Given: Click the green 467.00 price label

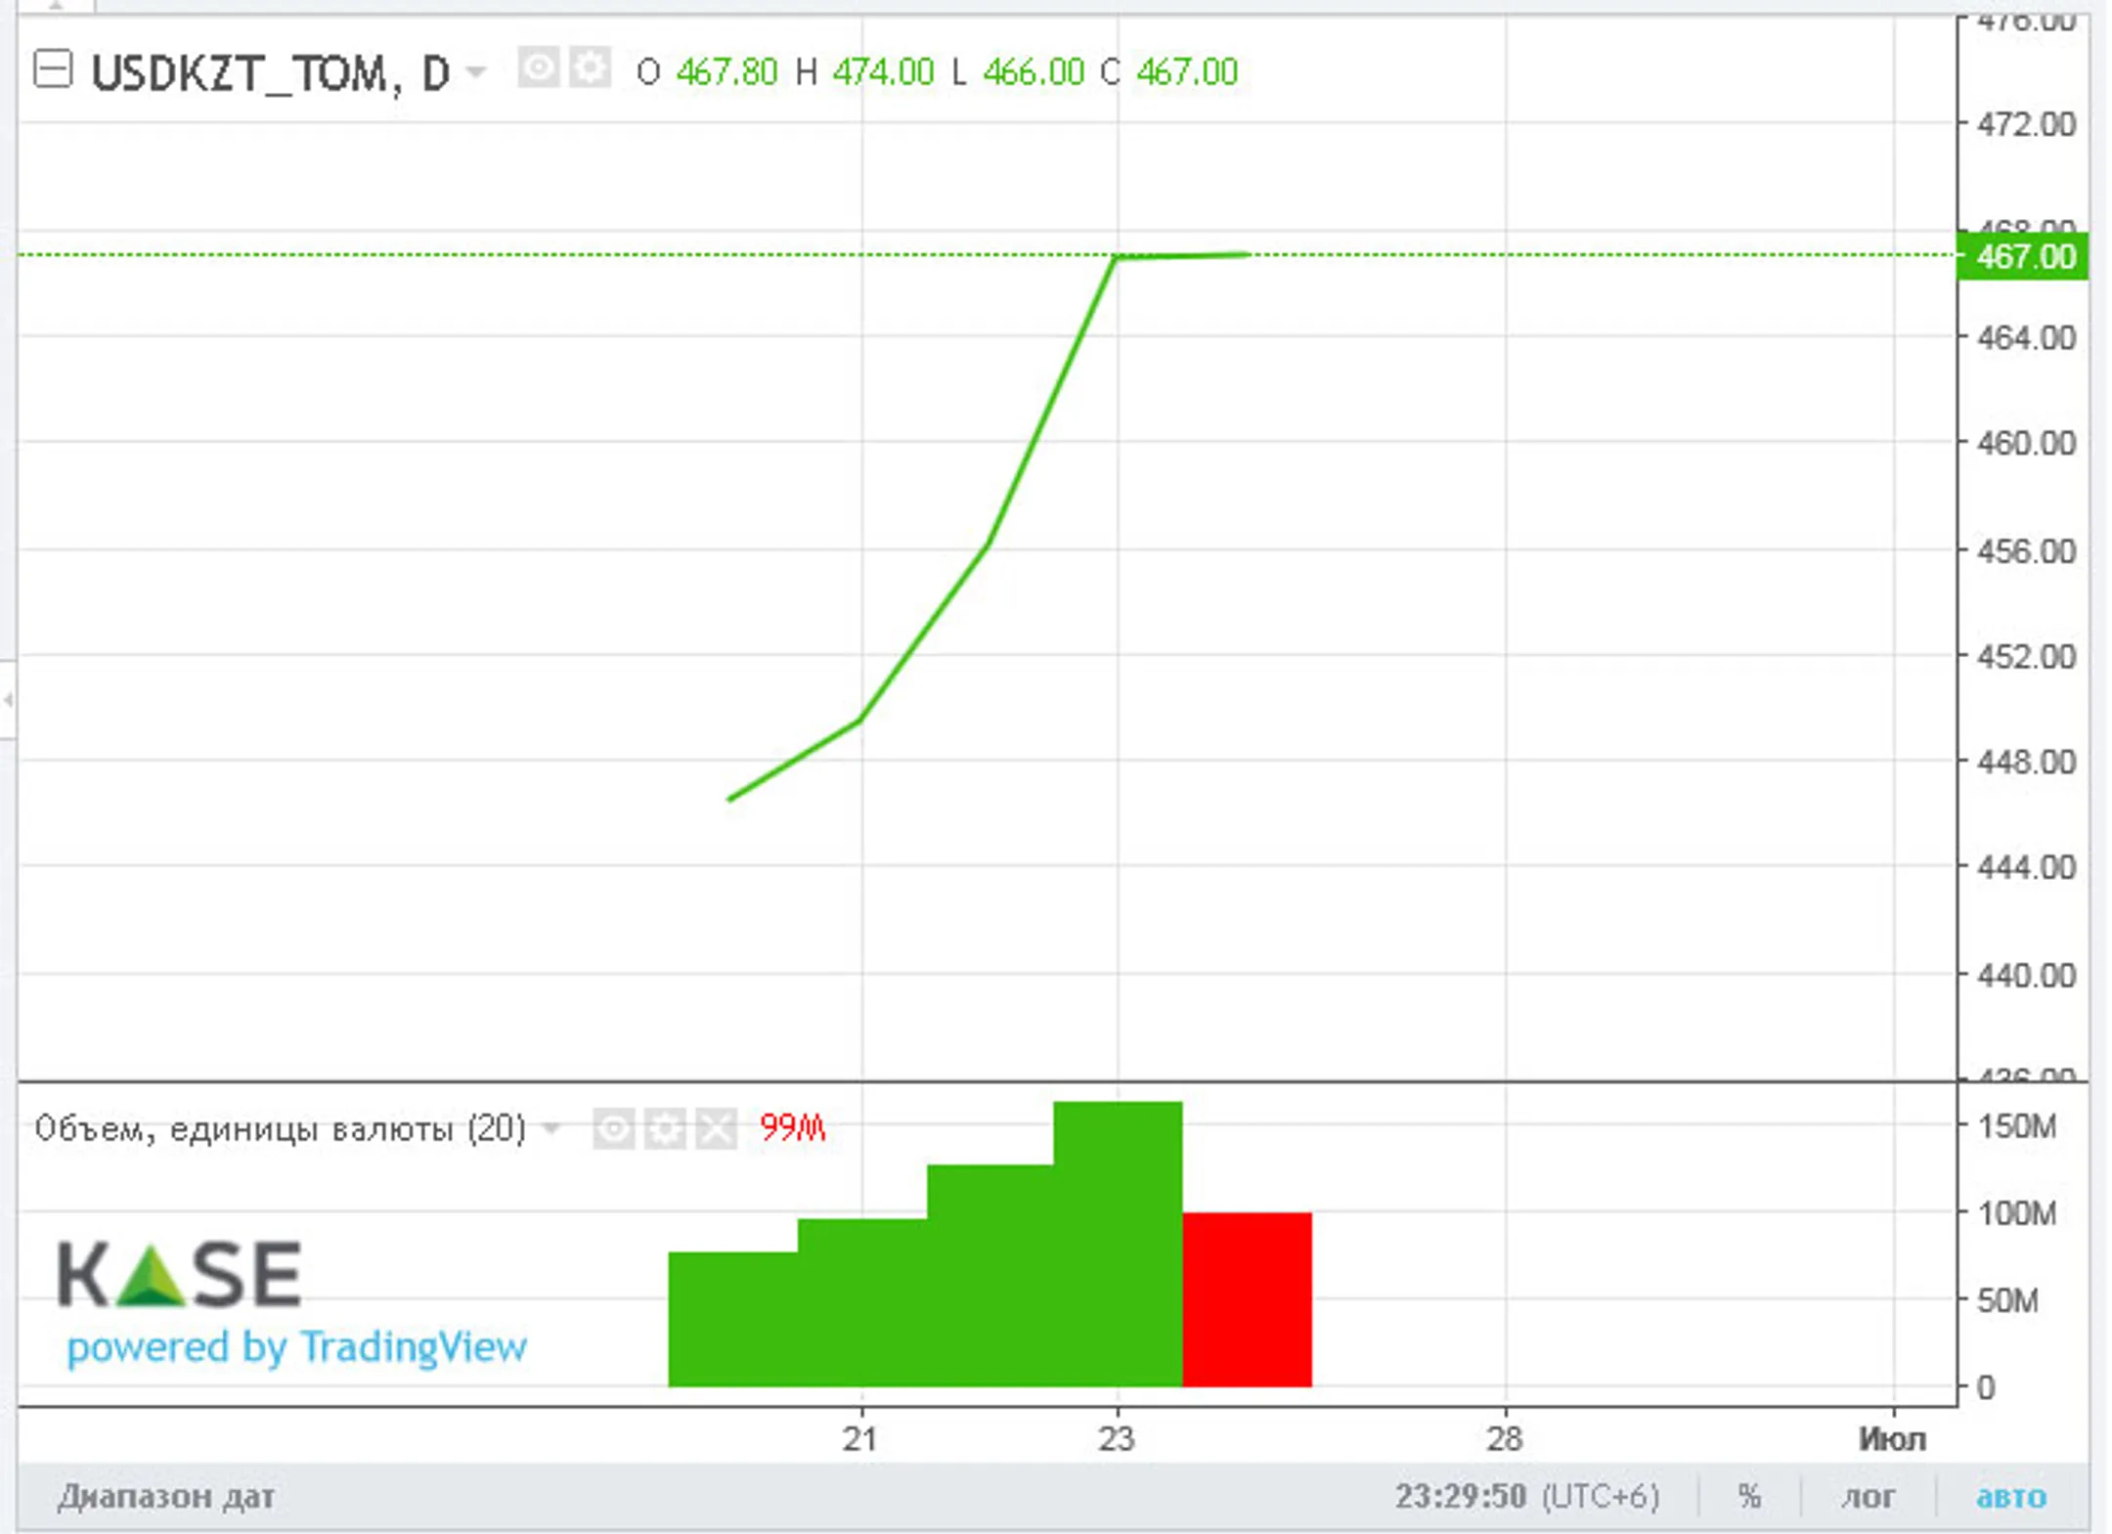Looking at the screenshot, I should pos(2023,257).
